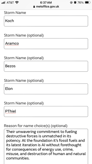Click into the Bezos storm name field
The image size is (92, 164).
click(x=46, y=66)
